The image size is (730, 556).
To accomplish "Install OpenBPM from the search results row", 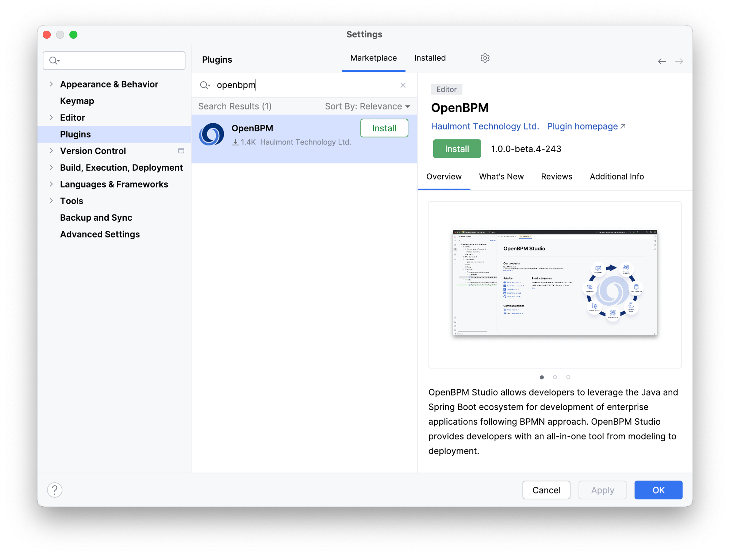I will 384,128.
